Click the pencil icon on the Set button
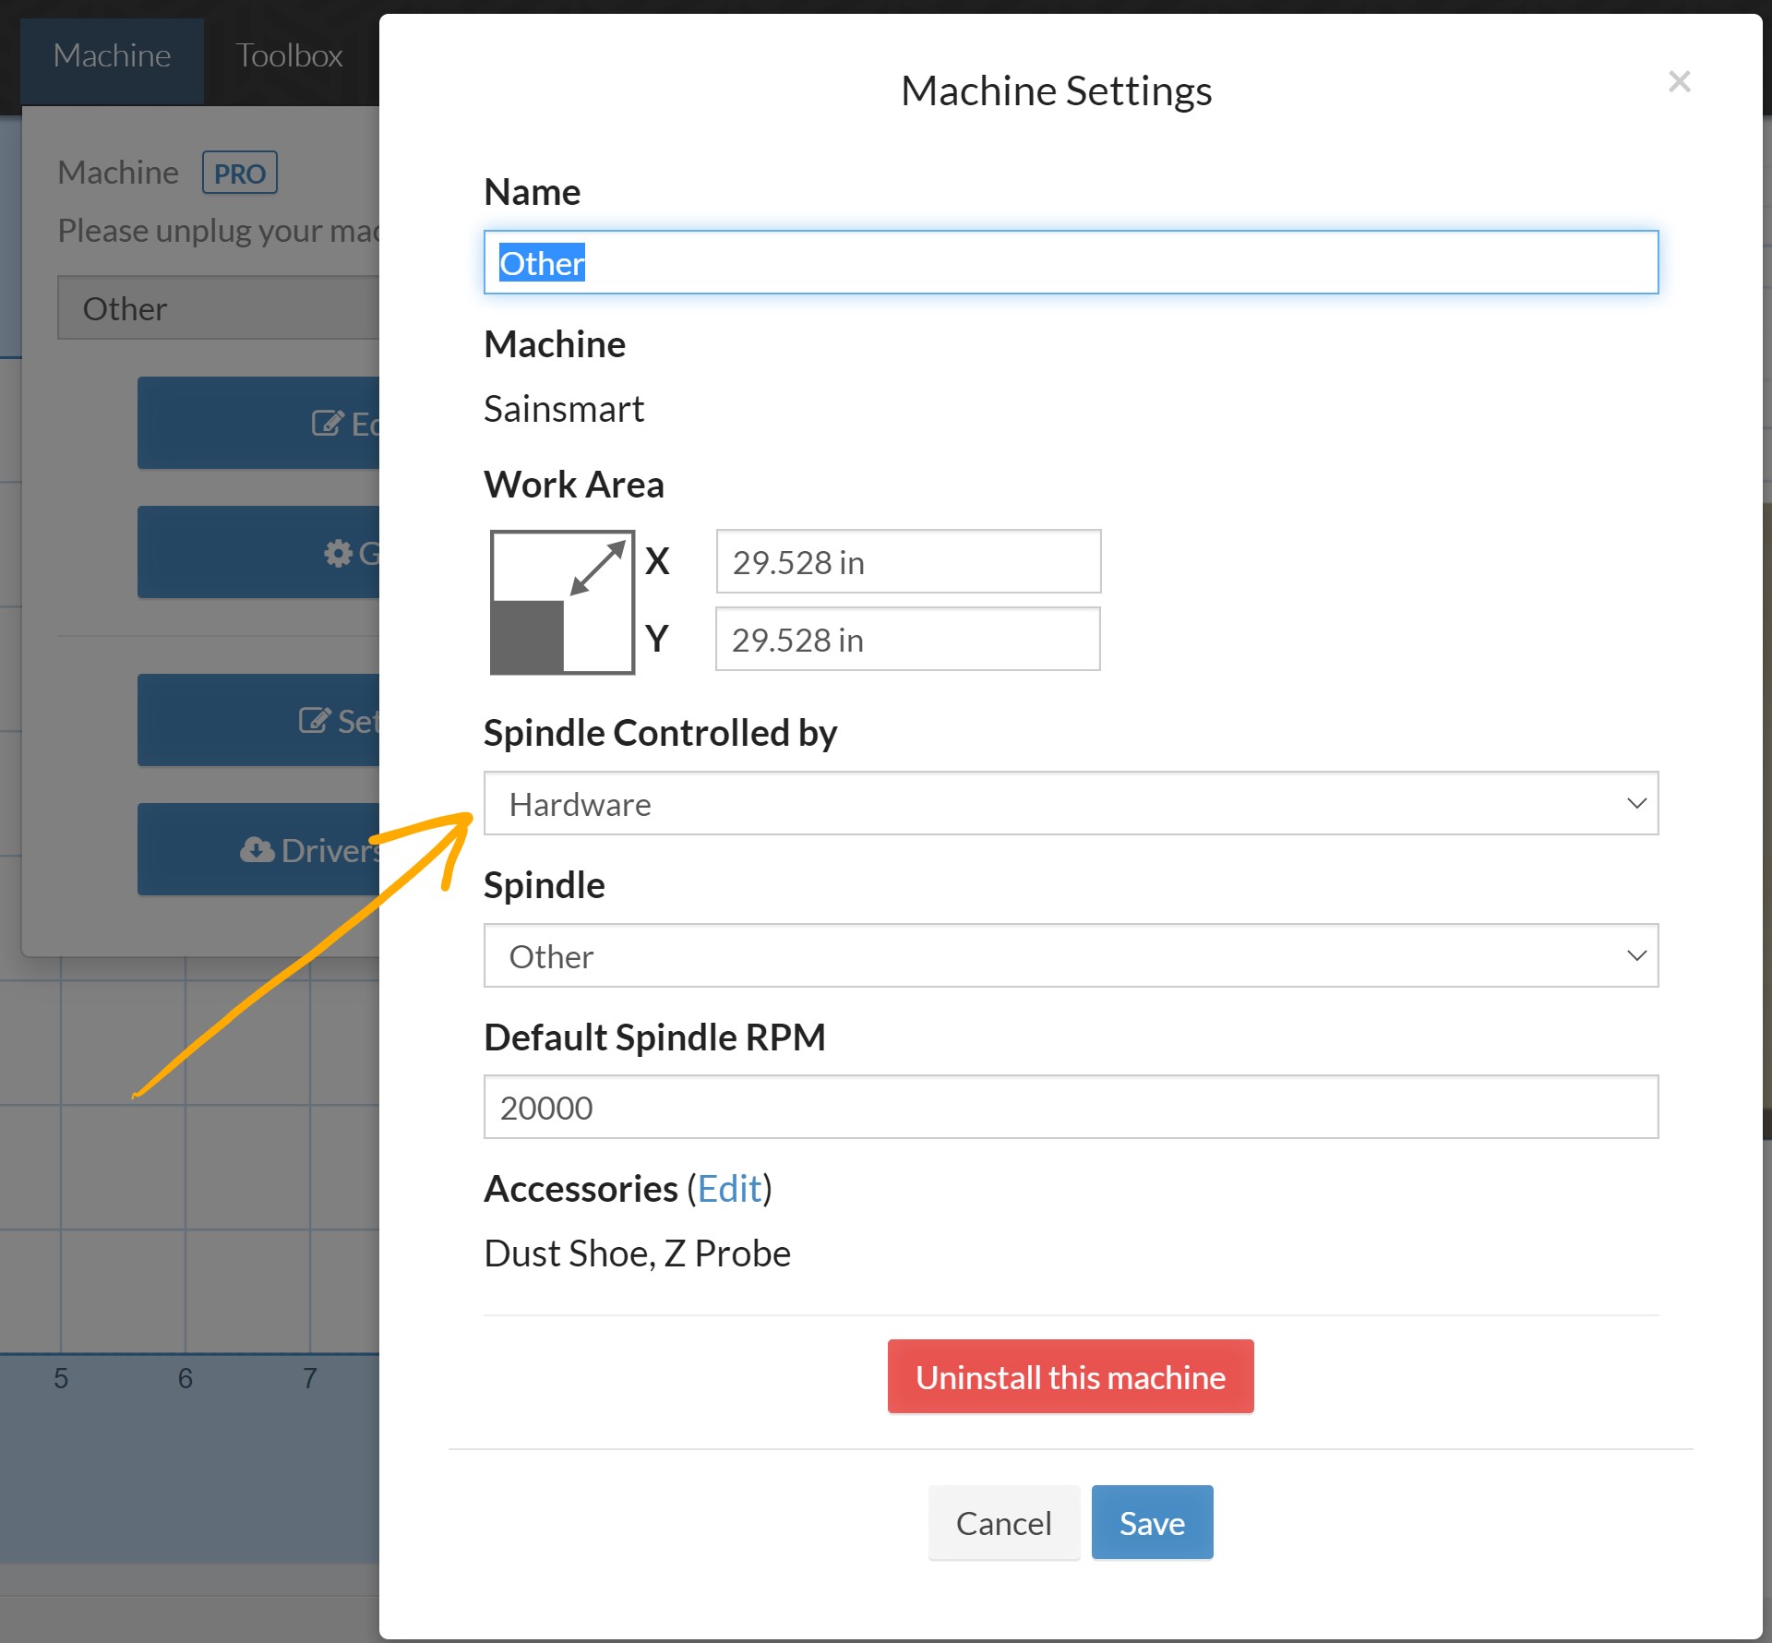This screenshot has height=1643, width=1772. [x=315, y=720]
